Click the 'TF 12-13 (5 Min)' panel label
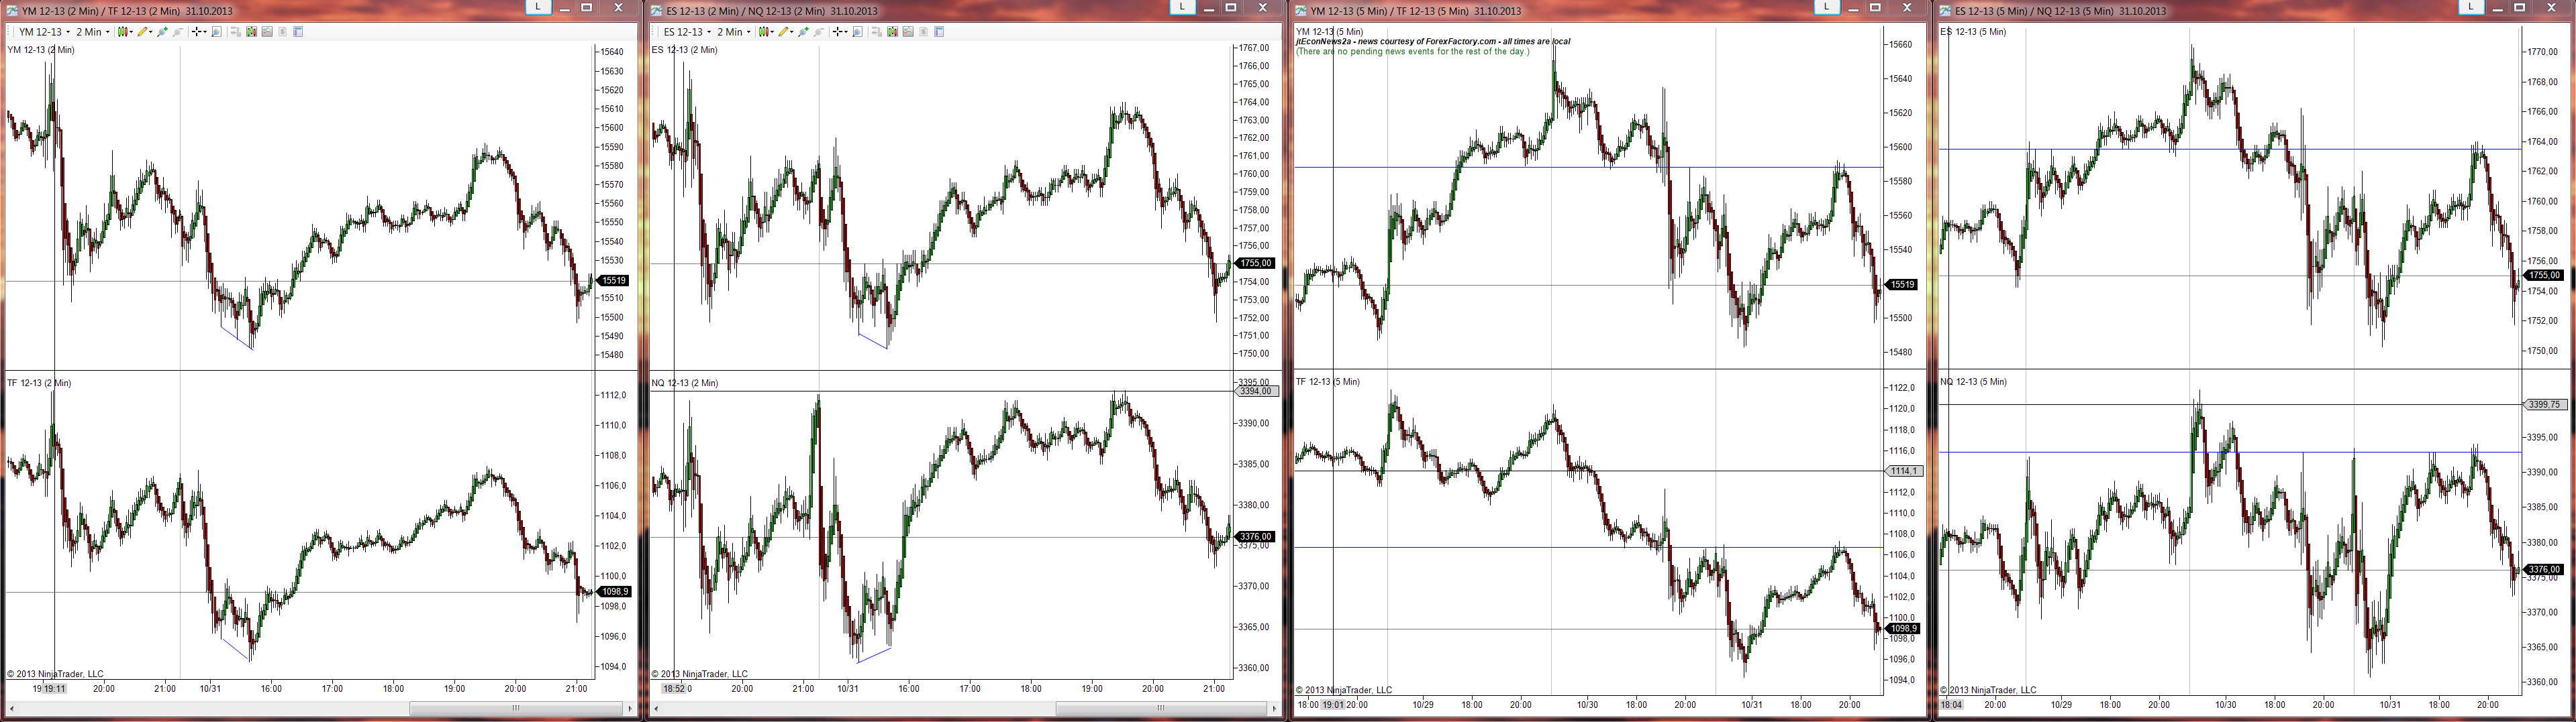Screen dimensions: 2576x722 point(1328,381)
